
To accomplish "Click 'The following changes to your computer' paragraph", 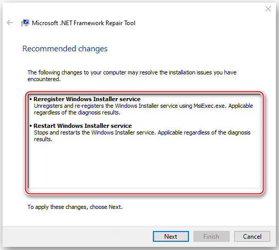I will tap(132, 76).
